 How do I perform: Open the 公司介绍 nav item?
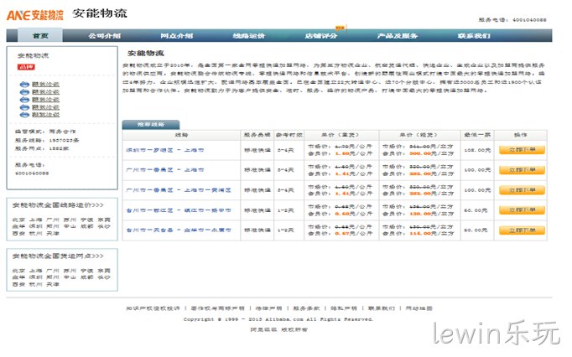click(105, 36)
